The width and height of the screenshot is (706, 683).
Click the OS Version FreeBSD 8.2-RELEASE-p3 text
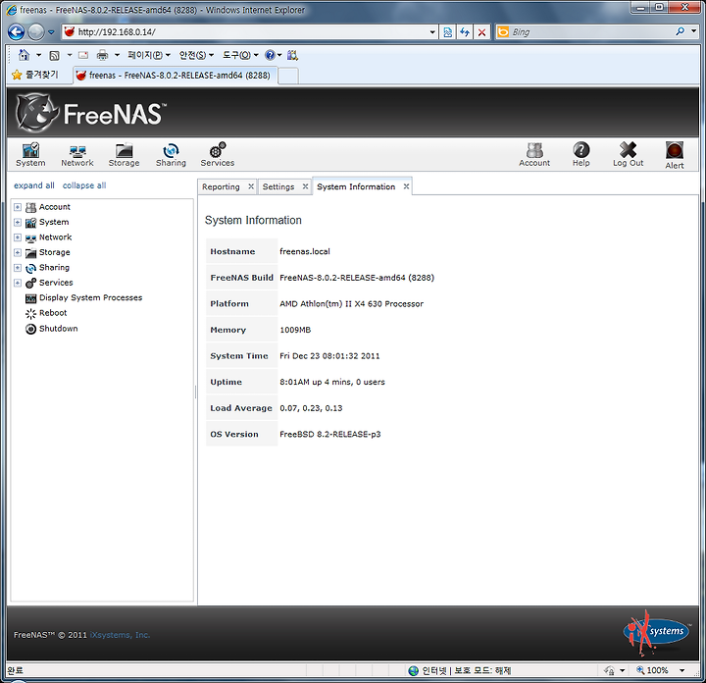click(330, 435)
